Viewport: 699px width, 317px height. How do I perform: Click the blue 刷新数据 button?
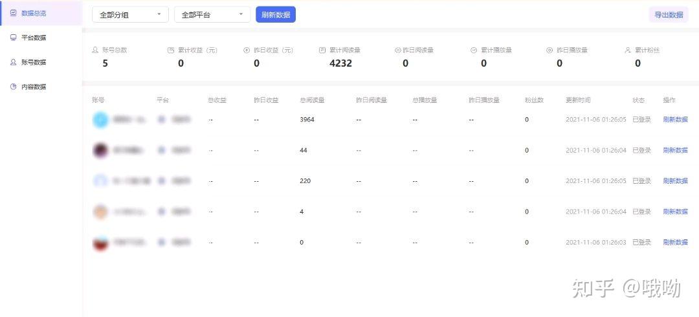[276, 14]
